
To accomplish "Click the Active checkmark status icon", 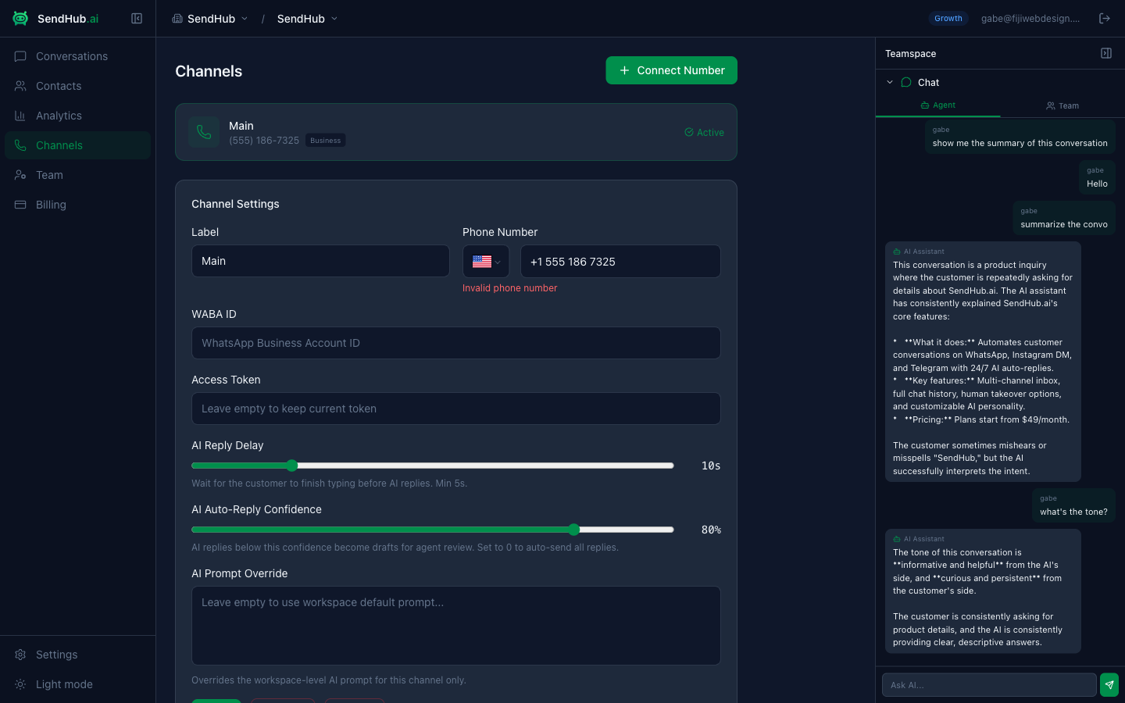I will point(689,132).
